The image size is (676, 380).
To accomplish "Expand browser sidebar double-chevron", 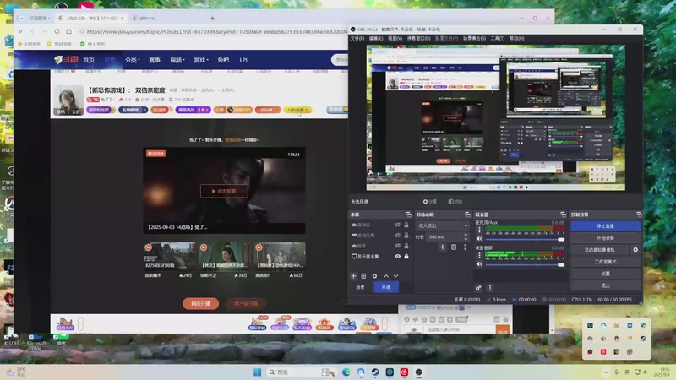I will click(x=20, y=31).
